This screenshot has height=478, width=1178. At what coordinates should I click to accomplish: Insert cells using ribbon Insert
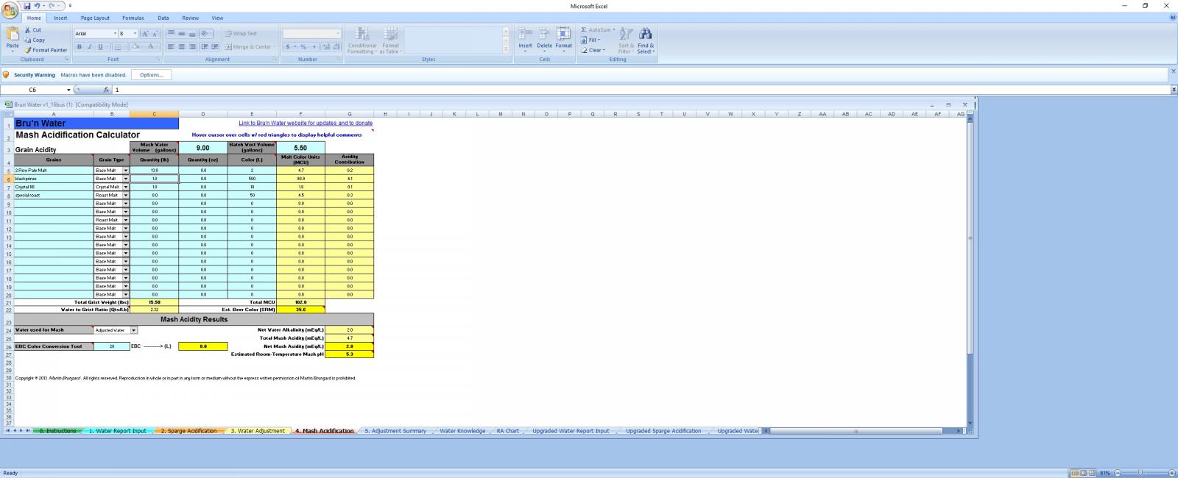coord(525,40)
